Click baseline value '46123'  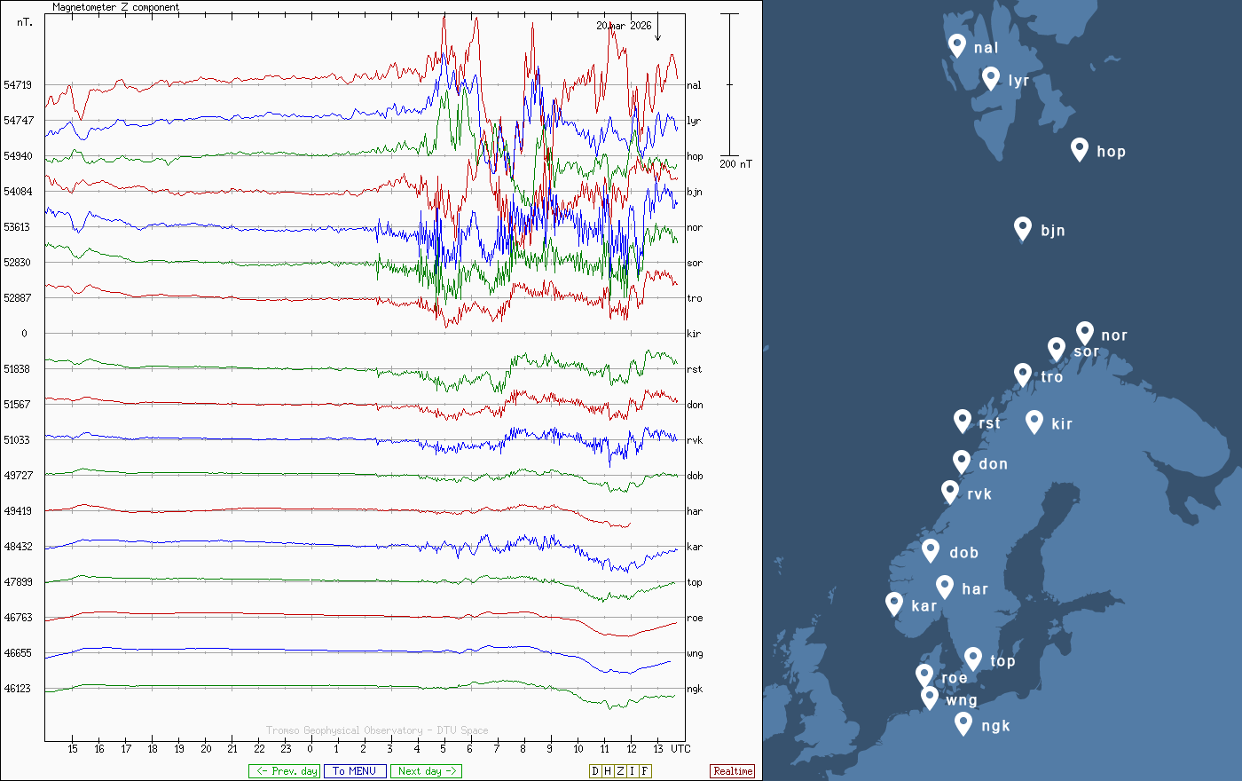click(x=18, y=689)
